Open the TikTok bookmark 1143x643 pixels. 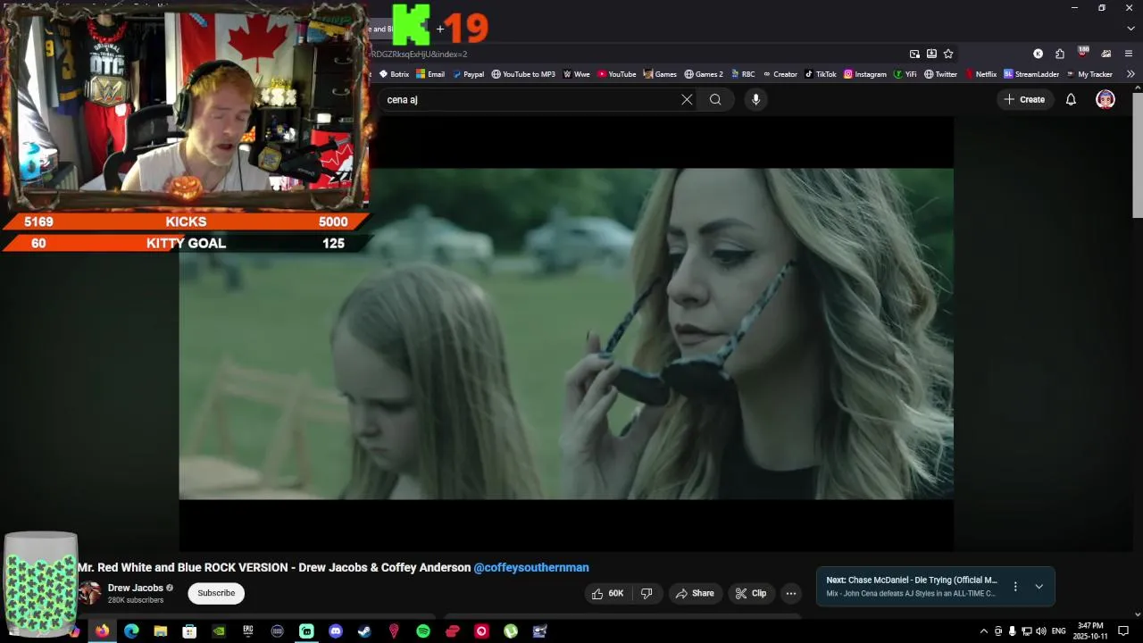click(x=821, y=74)
